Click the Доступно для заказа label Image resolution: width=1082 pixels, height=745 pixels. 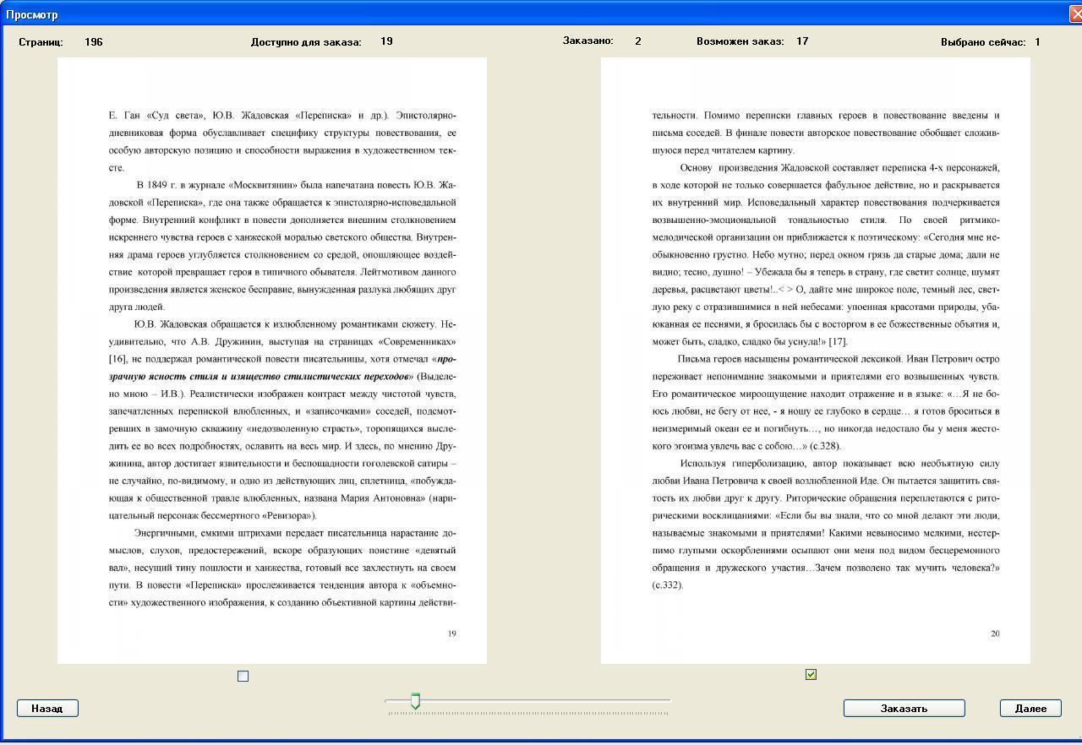coord(306,41)
